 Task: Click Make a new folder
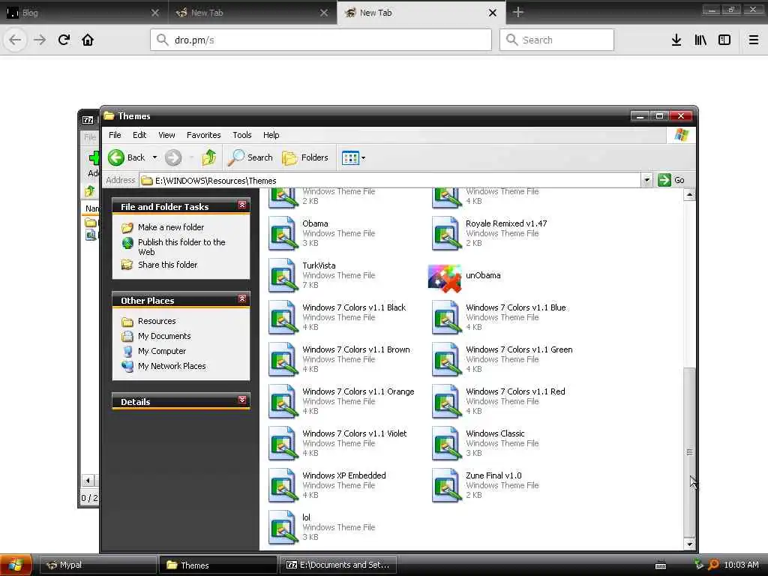(x=171, y=227)
